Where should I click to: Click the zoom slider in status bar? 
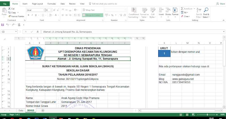(x=209, y=114)
